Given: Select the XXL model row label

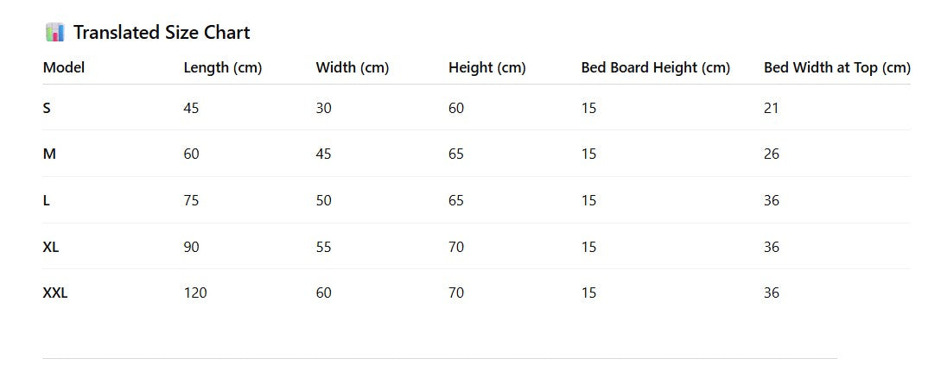Looking at the screenshot, I should click(x=55, y=293).
